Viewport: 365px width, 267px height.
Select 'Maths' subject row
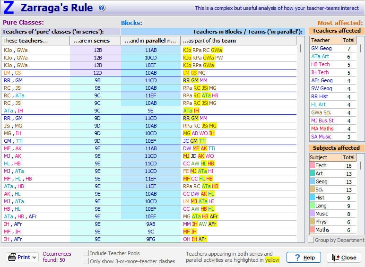click(333, 230)
